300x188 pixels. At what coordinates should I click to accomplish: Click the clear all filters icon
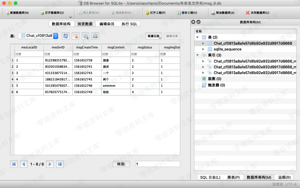[x=75, y=36]
